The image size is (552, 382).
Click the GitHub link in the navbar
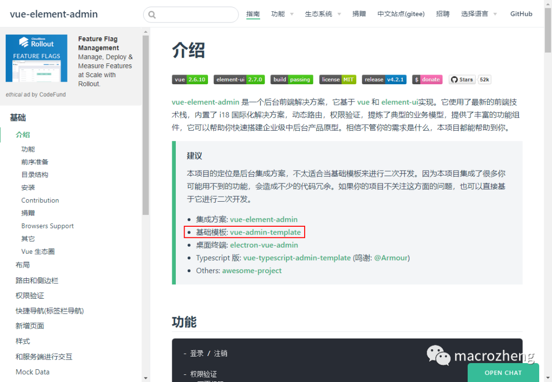tap(521, 14)
